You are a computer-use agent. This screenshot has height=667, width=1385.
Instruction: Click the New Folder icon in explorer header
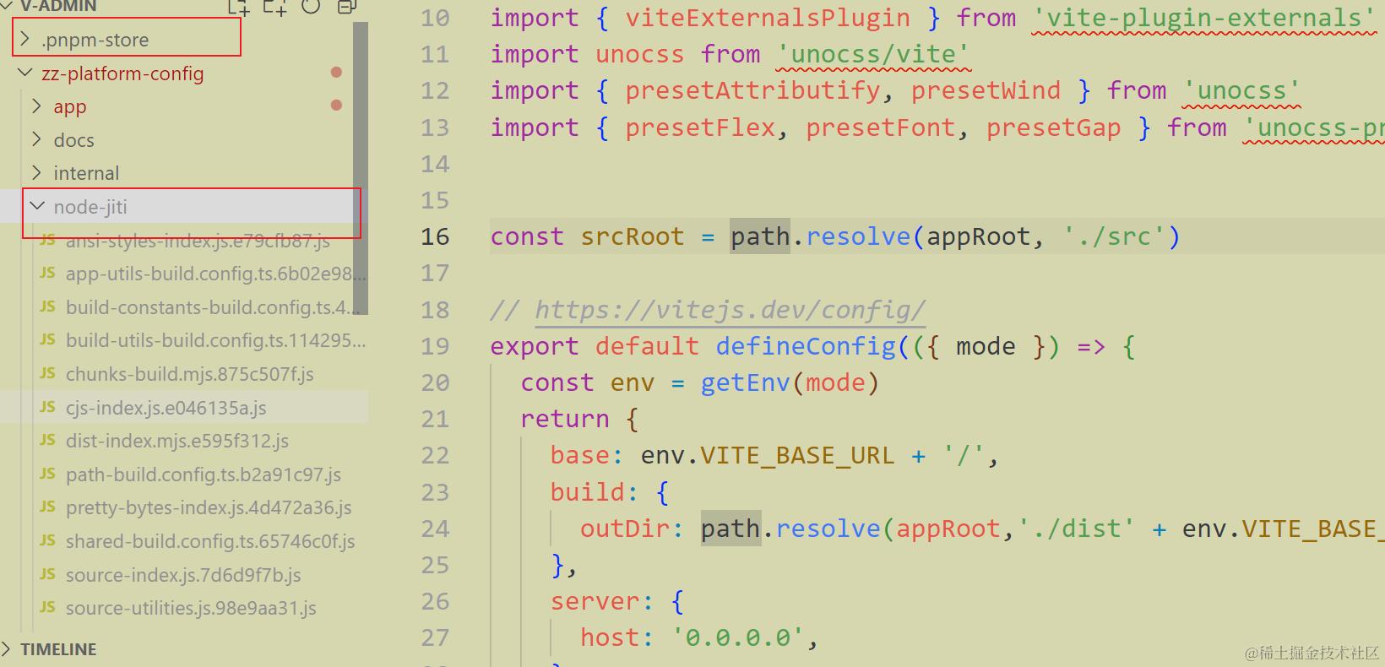click(275, 7)
